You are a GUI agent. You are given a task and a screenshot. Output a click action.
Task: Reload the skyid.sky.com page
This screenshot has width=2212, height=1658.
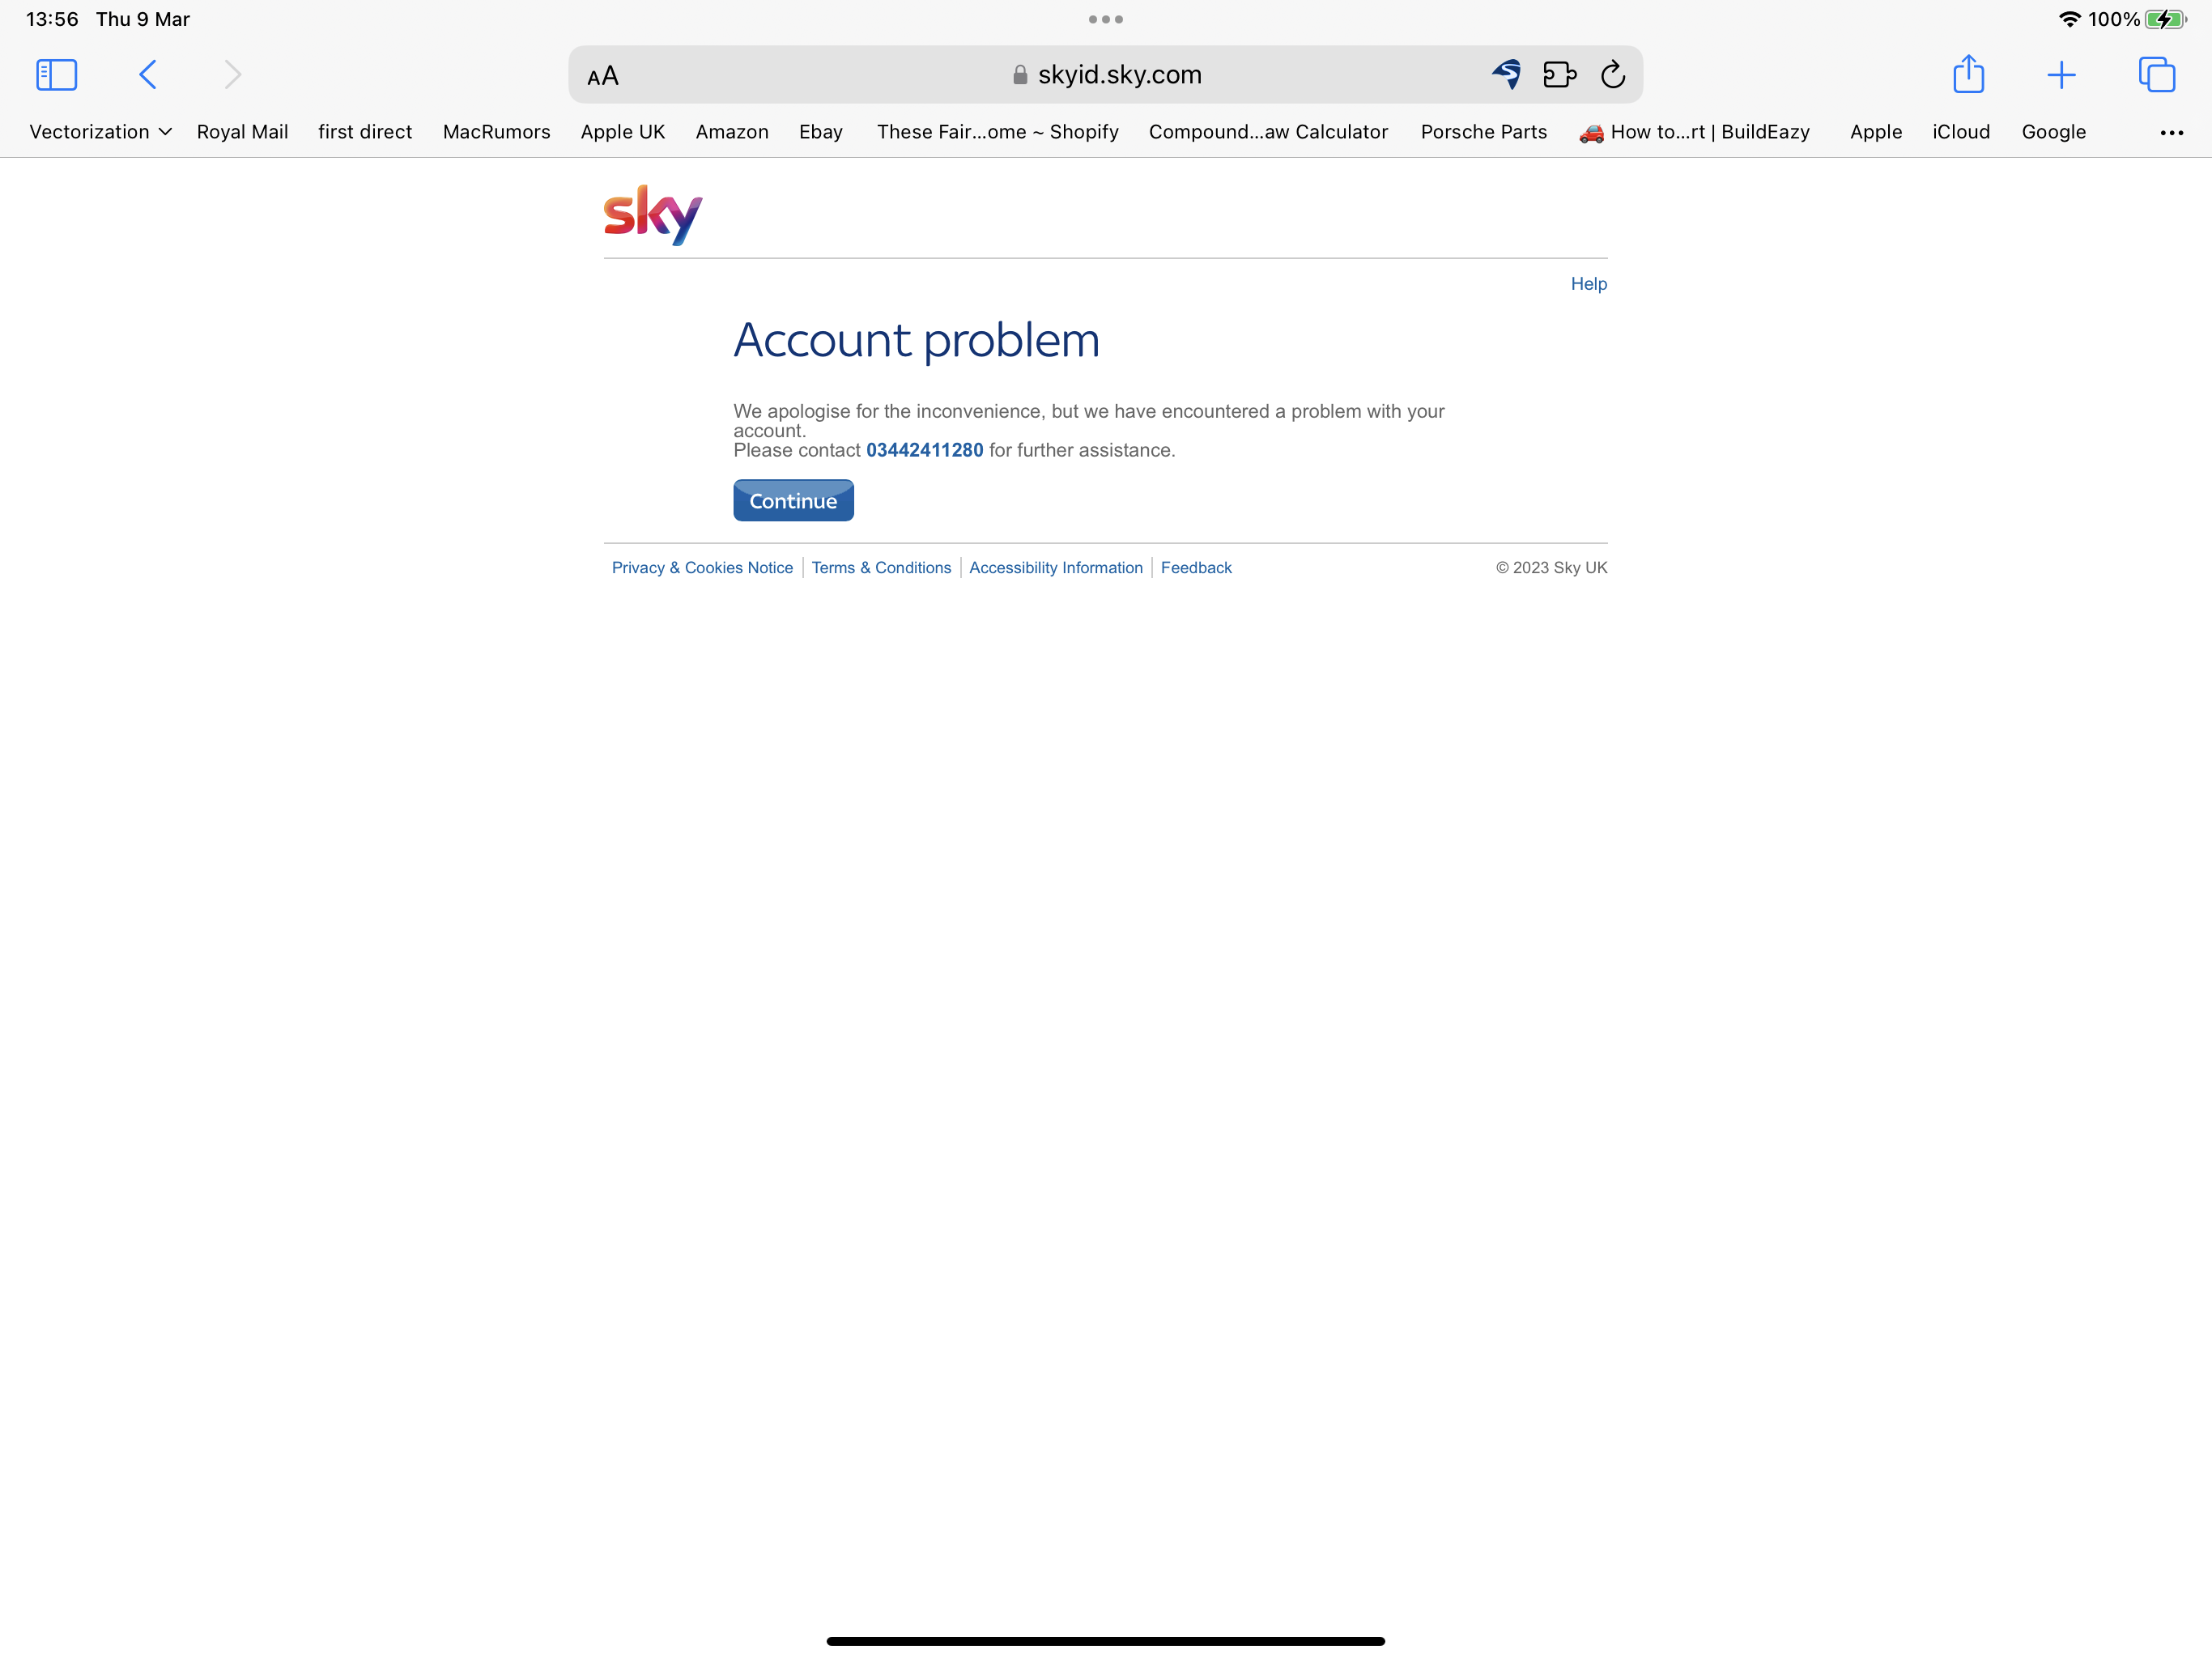tap(1613, 75)
